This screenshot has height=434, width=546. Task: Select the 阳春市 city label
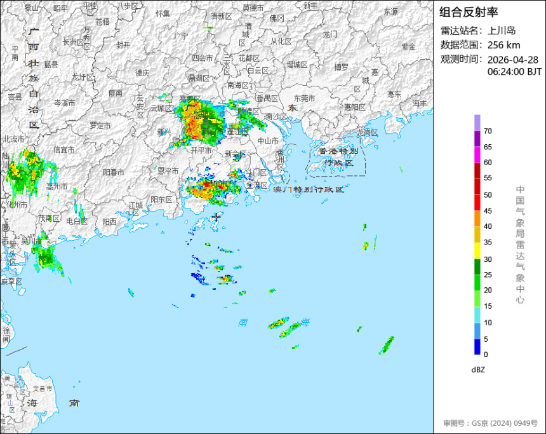tap(114, 172)
